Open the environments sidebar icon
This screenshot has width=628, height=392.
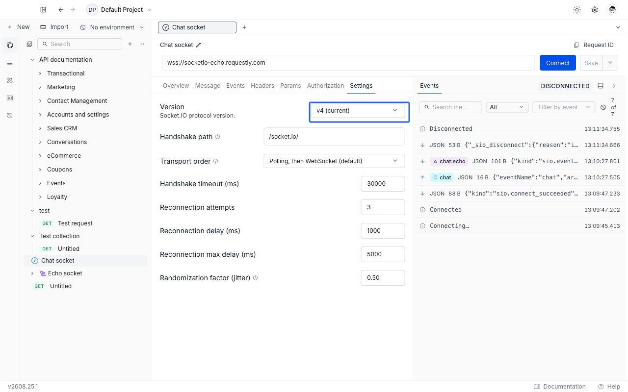[10, 63]
